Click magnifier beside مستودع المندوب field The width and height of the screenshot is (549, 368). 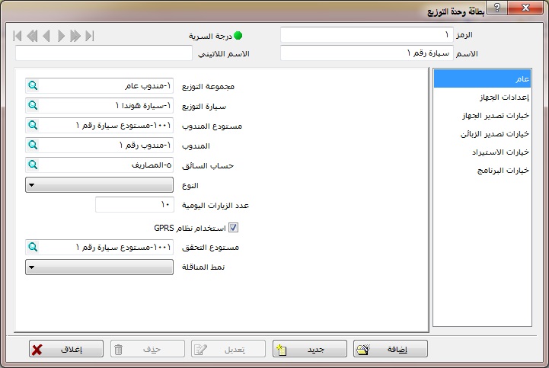[33, 123]
